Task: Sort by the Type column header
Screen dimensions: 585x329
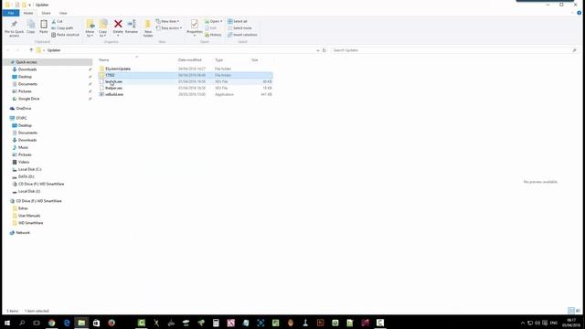Action: click(x=219, y=60)
